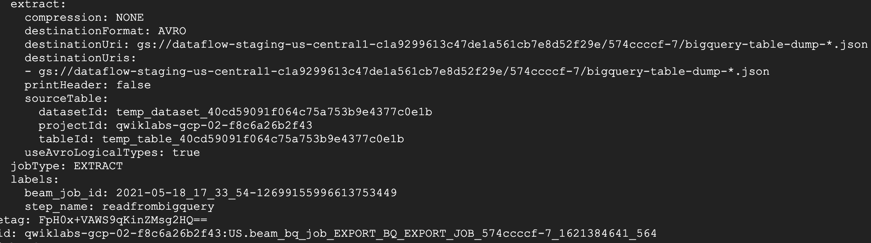871x243 pixels.
Task: Click the step_name readfrombigquery value
Action: (158, 207)
